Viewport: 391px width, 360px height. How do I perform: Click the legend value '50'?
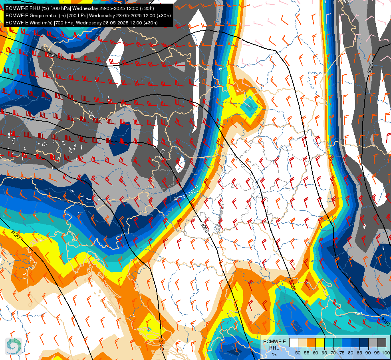pos(298,353)
